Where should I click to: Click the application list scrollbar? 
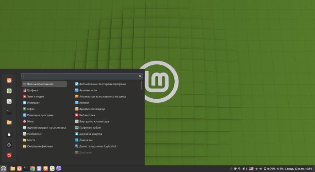coord(141,85)
